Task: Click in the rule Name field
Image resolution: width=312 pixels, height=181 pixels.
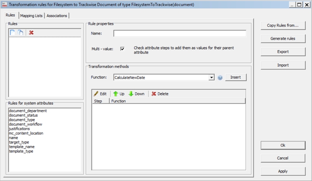Action: (x=180, y=34)
